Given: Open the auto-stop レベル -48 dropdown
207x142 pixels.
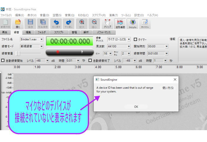Looking at the screenshot, I should [135, 61].
